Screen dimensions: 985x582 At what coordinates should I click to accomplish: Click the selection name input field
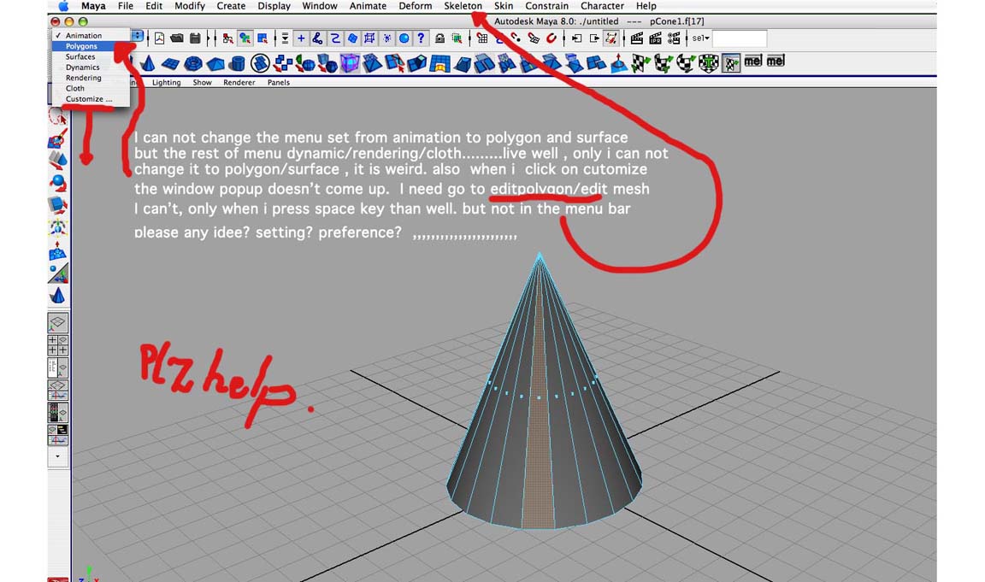(740, 38)
